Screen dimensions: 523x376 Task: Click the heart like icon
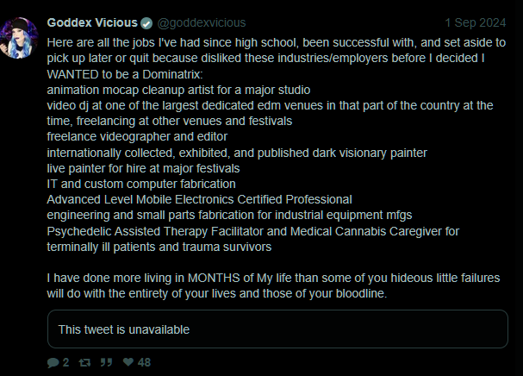[129, 362]
